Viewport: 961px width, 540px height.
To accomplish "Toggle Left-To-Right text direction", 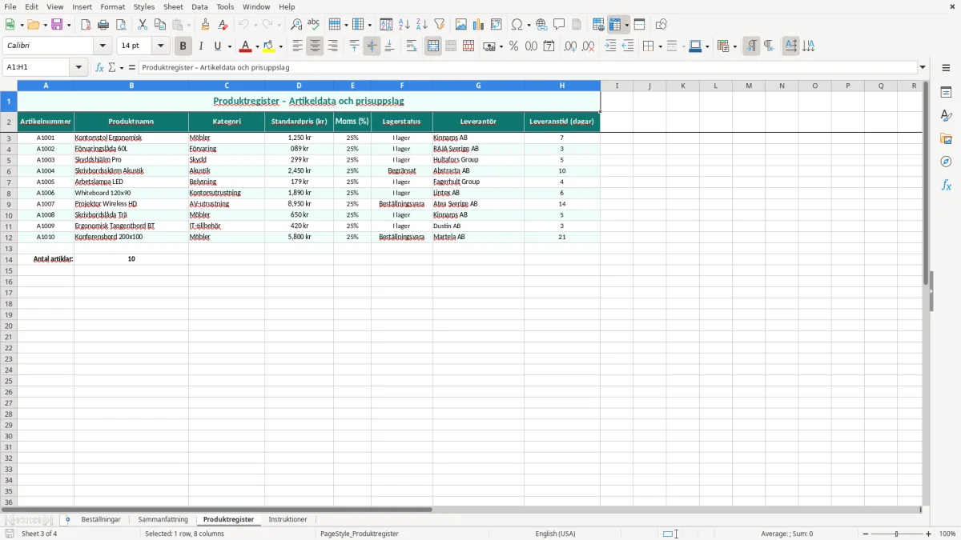I will pyautogui.click(x=751, y=46).
